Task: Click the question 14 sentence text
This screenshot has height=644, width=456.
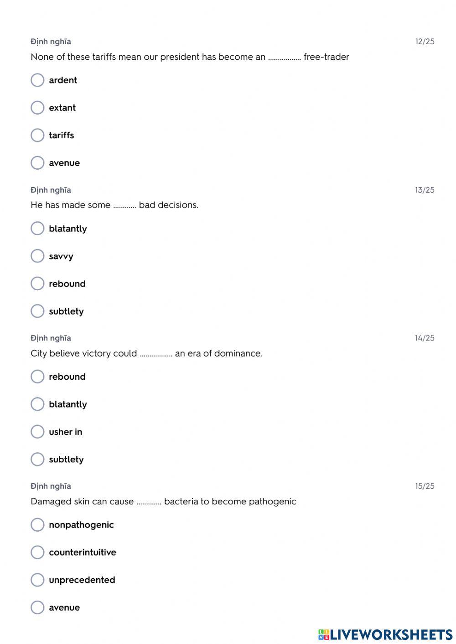Action: click(x=146, y=353)
